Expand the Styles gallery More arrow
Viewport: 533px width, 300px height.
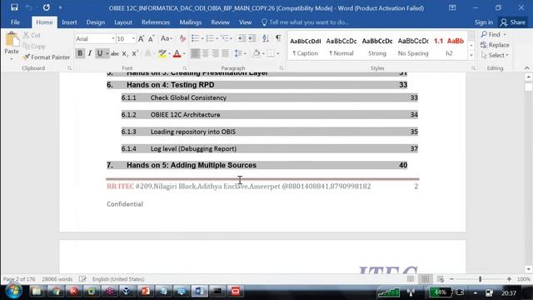click(x=471, y=55)
